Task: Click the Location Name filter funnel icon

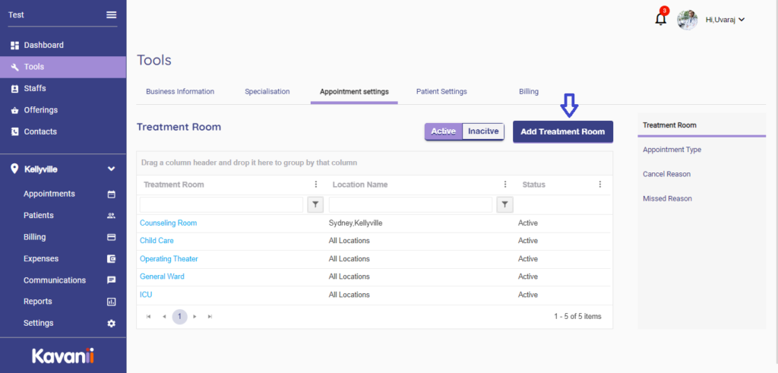Action: [x=504, y=204]
